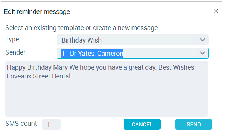Click the Best Wishes text in message

click(x=176, y=67)
